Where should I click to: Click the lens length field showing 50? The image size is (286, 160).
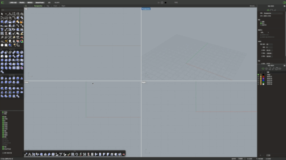(269, 44)
